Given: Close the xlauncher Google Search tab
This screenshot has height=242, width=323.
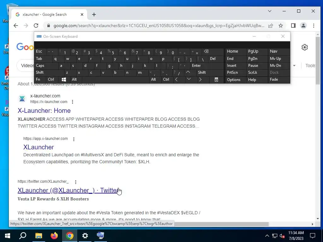Looking at the screenshot, I should (82, 14).
